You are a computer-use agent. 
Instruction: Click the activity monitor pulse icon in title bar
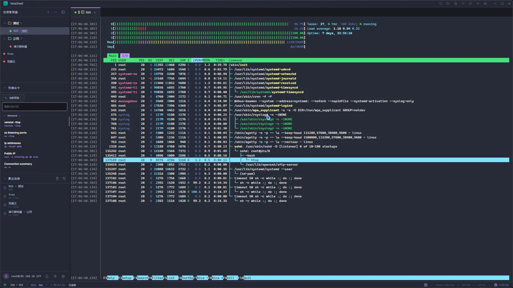(463, 4)
